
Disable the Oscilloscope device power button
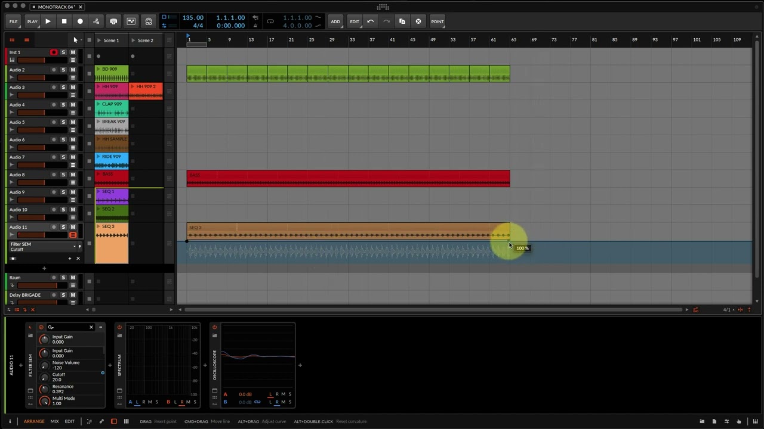click(214, 327)
